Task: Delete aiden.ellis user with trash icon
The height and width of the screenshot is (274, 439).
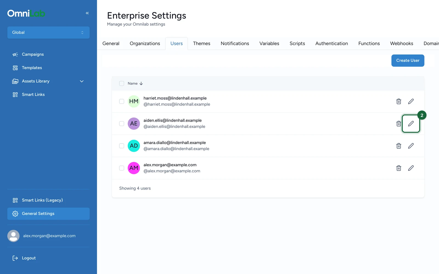Action: coord(399,124)
